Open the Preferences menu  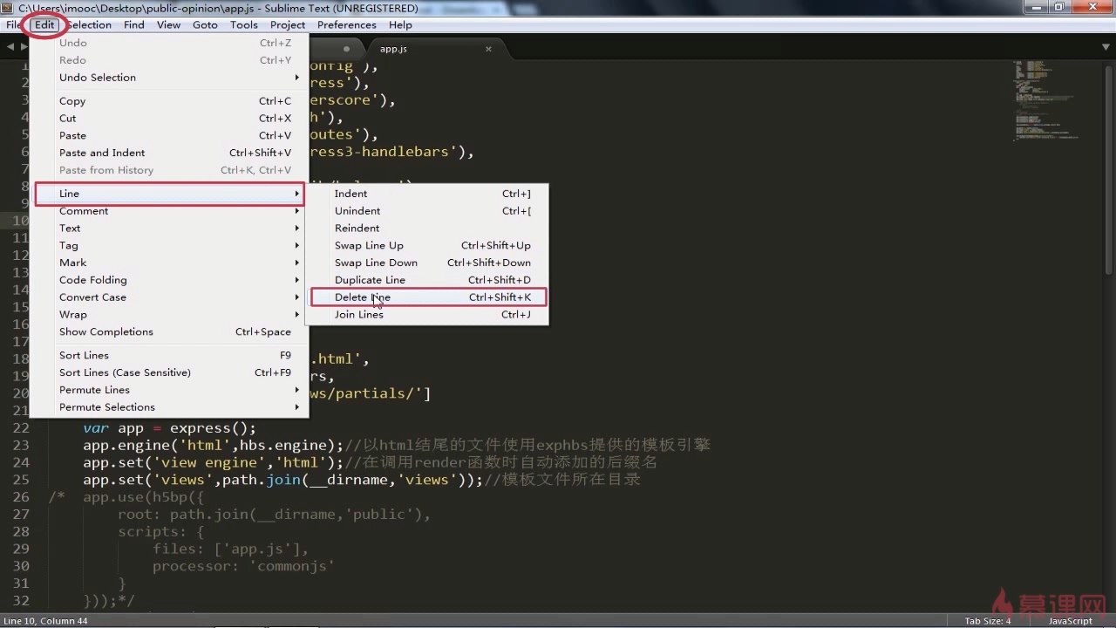click(347, 24)
